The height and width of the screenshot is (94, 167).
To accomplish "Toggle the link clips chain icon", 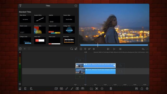I will [67, 89].
